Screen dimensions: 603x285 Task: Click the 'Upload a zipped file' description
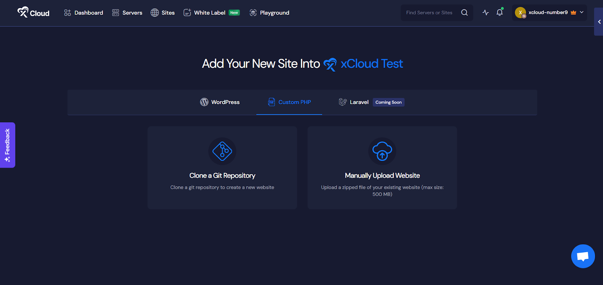pos(382,191)
